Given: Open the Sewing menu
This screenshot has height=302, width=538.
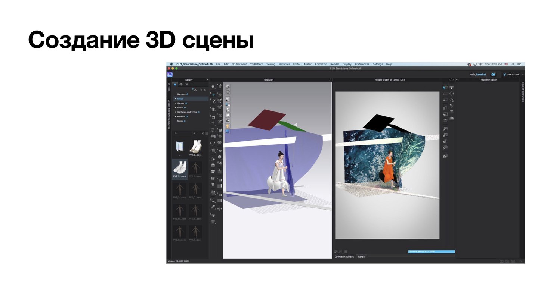Looking at the screenshot, I should click(x=271, y=64).
